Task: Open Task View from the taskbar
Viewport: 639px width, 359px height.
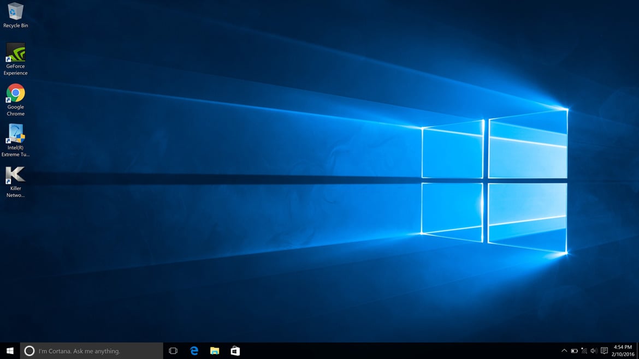Action: [x=173, y=351]
